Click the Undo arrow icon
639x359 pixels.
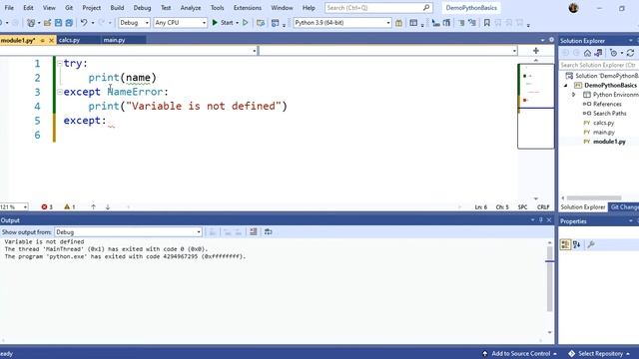(x=84, y=23)
